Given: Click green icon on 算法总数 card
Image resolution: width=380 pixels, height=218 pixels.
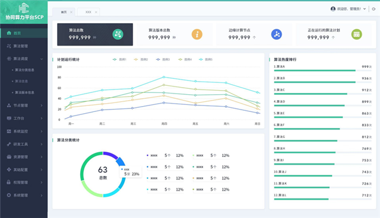Looking at the screenshot, I should pos(118,34).
